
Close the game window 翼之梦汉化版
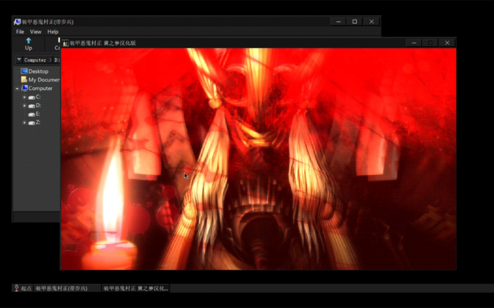point(447,43)
